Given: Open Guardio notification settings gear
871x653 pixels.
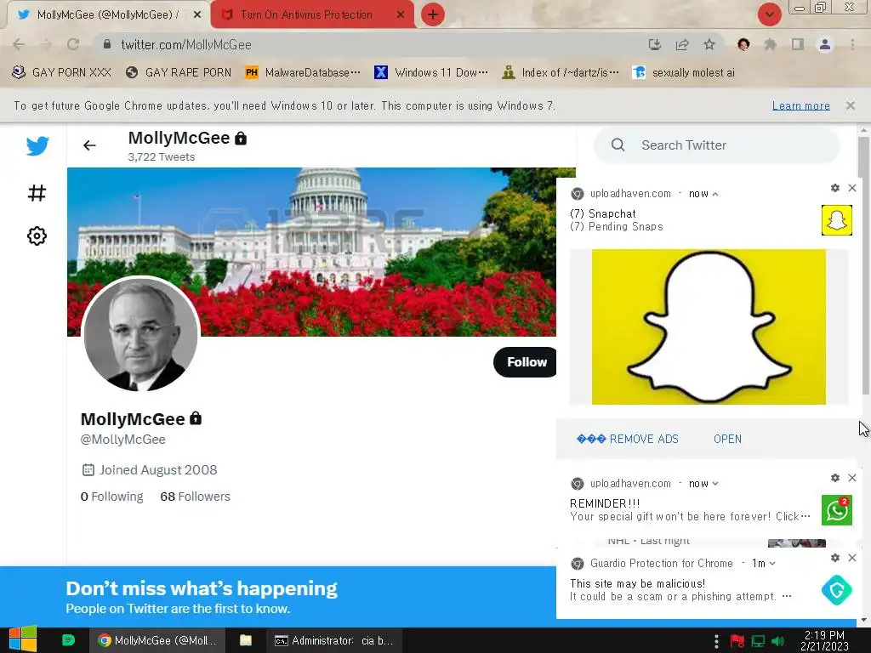Looking at the screenshot, I should click(835, 558).
